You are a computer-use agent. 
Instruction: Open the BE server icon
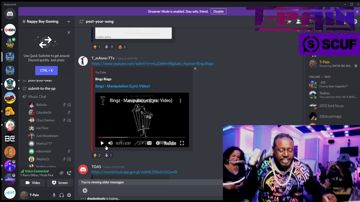point(10,139)
